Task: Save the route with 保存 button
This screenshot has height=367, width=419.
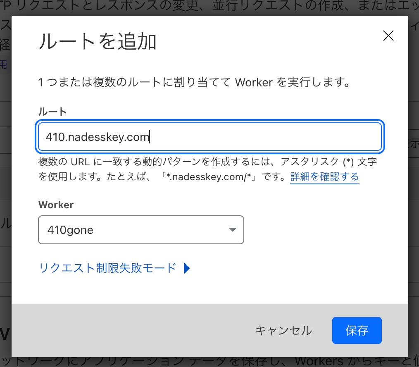Action: coord(357,330)
